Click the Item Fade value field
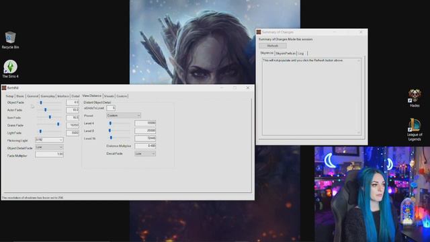 (x=73, y=118)
